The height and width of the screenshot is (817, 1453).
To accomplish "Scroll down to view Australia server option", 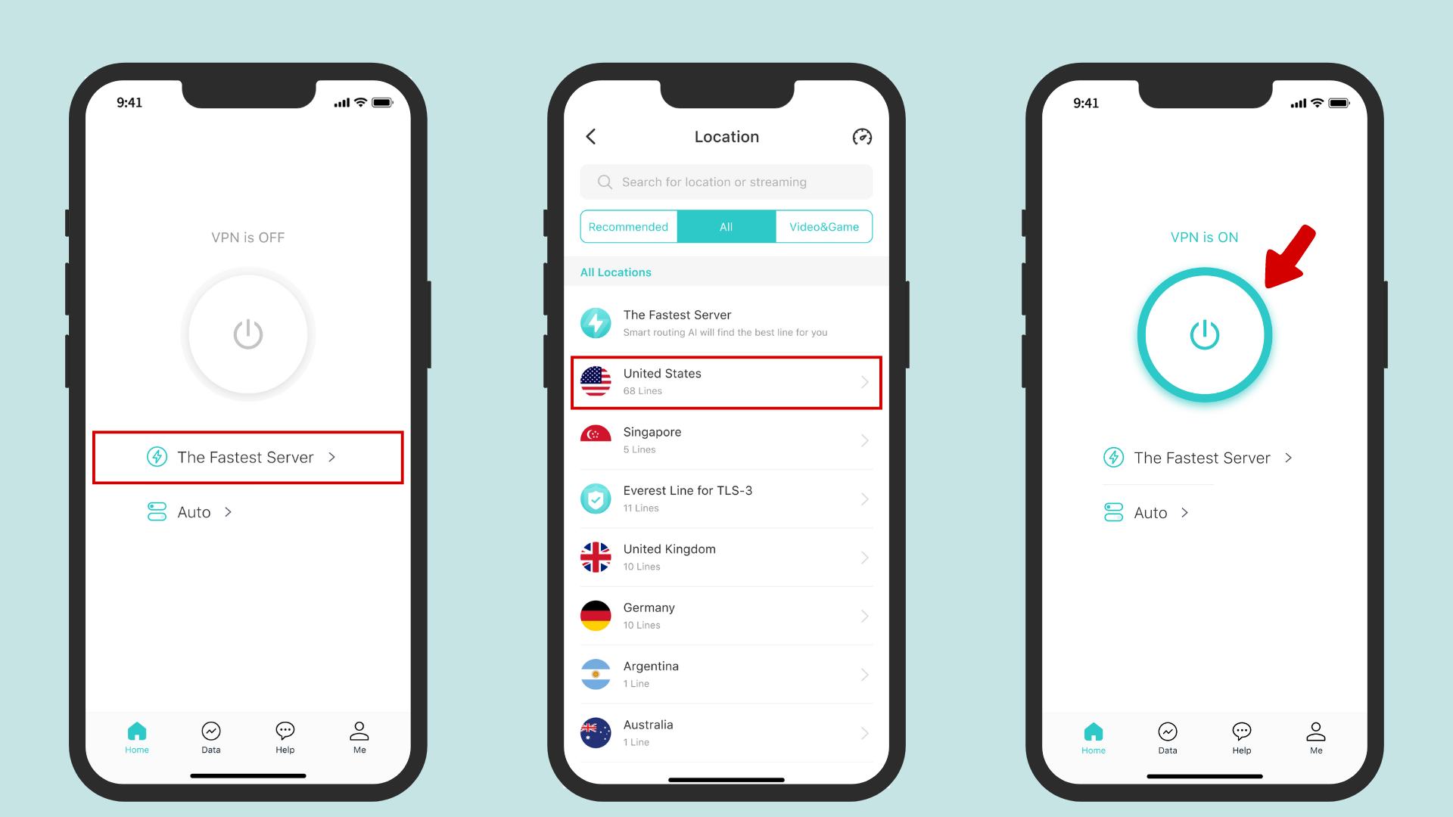I will tap(726, 732).
